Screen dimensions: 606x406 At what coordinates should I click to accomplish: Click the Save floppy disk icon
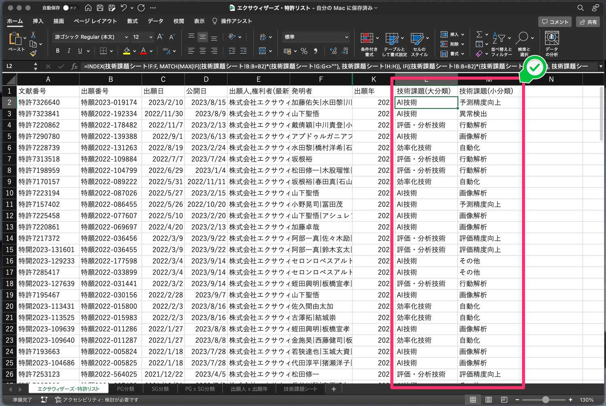pyautogui.click(x=100, y=8)
